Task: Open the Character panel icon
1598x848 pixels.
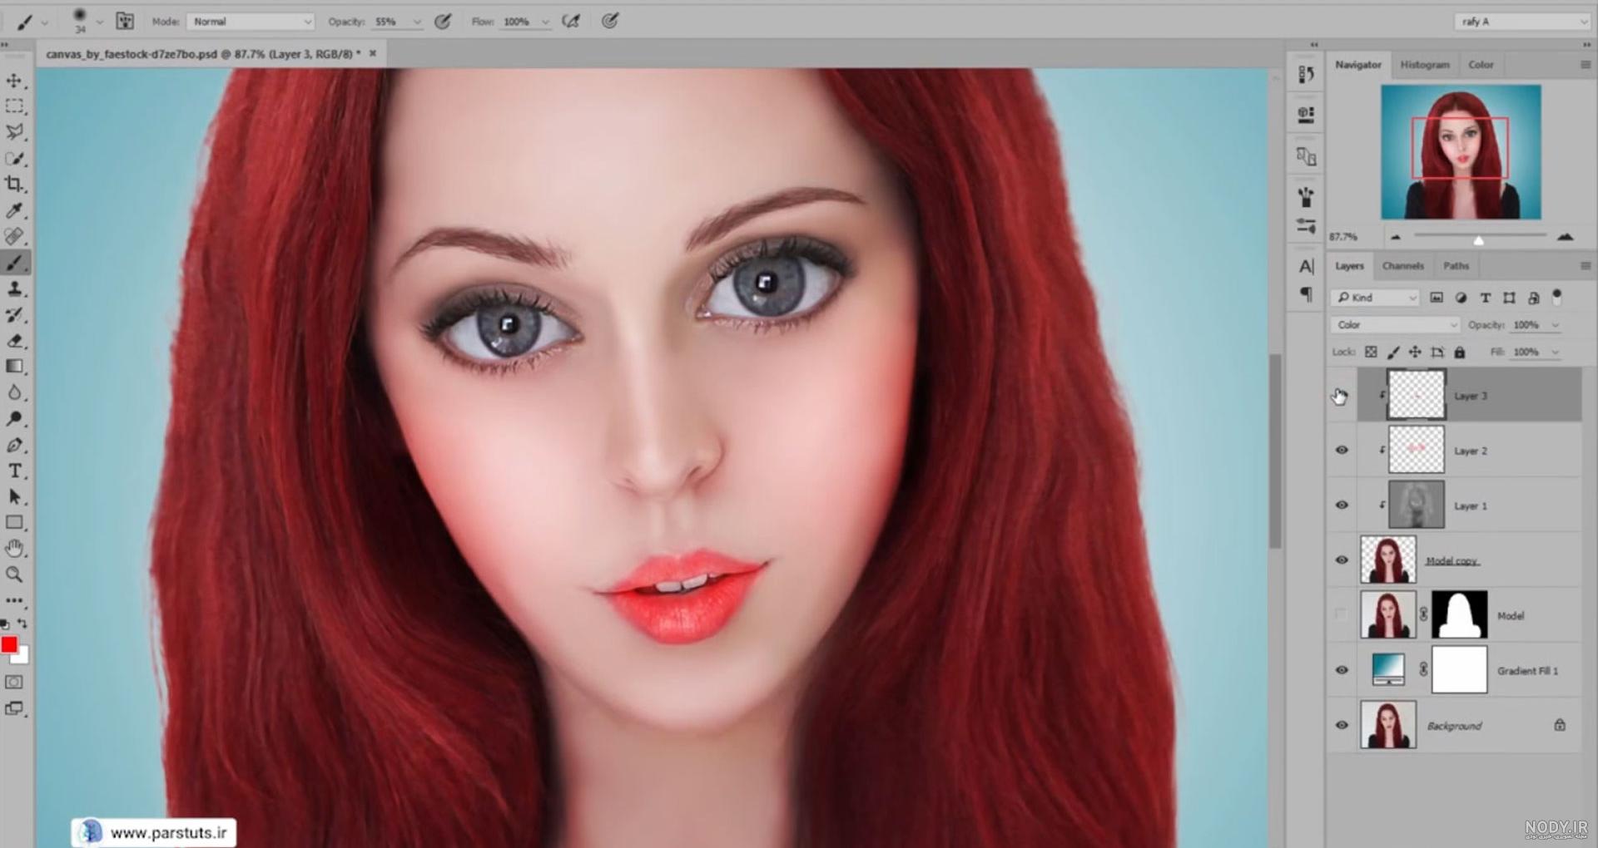Action: 1306,266
